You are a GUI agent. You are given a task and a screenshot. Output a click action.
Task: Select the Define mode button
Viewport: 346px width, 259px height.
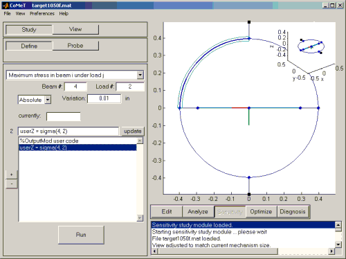(x=29, y=46)
